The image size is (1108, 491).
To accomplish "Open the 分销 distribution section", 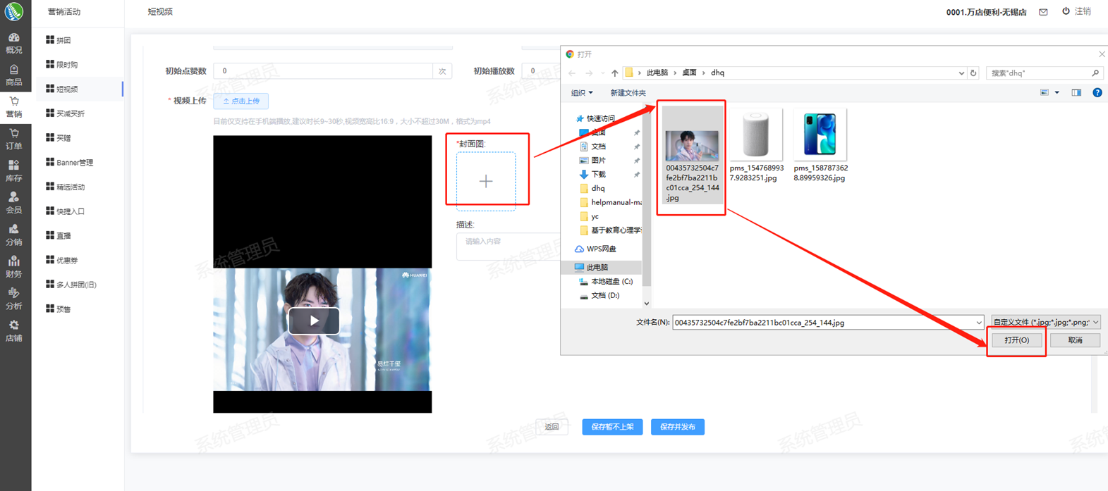I will tap(14, 235).
